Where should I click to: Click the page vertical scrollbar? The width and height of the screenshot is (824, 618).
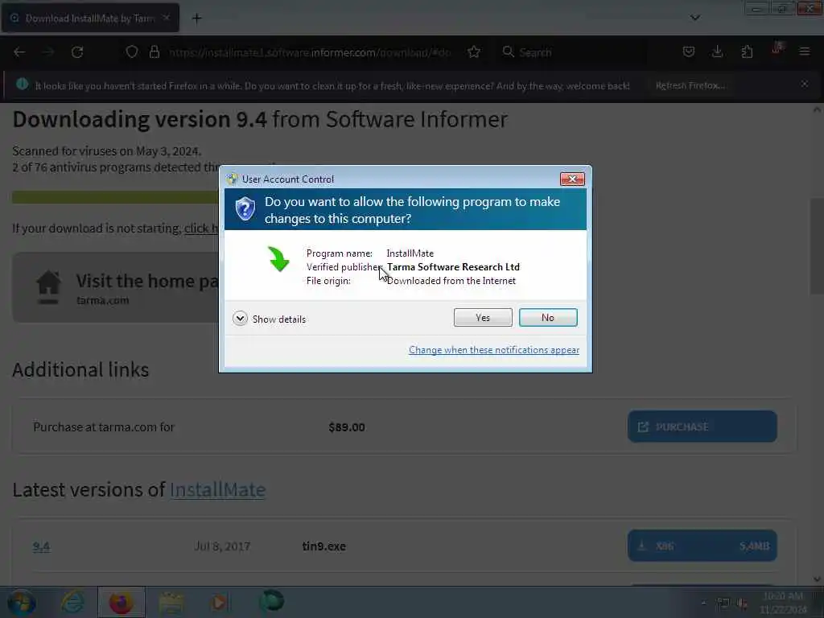tap(817, 246)
